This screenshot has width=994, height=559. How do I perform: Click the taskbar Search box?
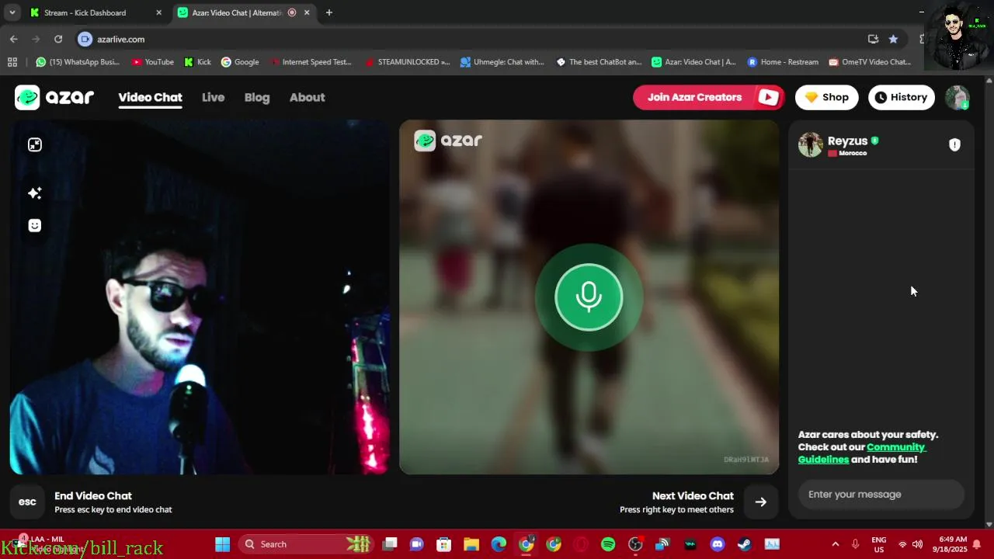click(305, 544)
